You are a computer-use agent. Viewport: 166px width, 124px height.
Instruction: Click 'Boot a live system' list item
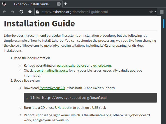coord(27,80)
